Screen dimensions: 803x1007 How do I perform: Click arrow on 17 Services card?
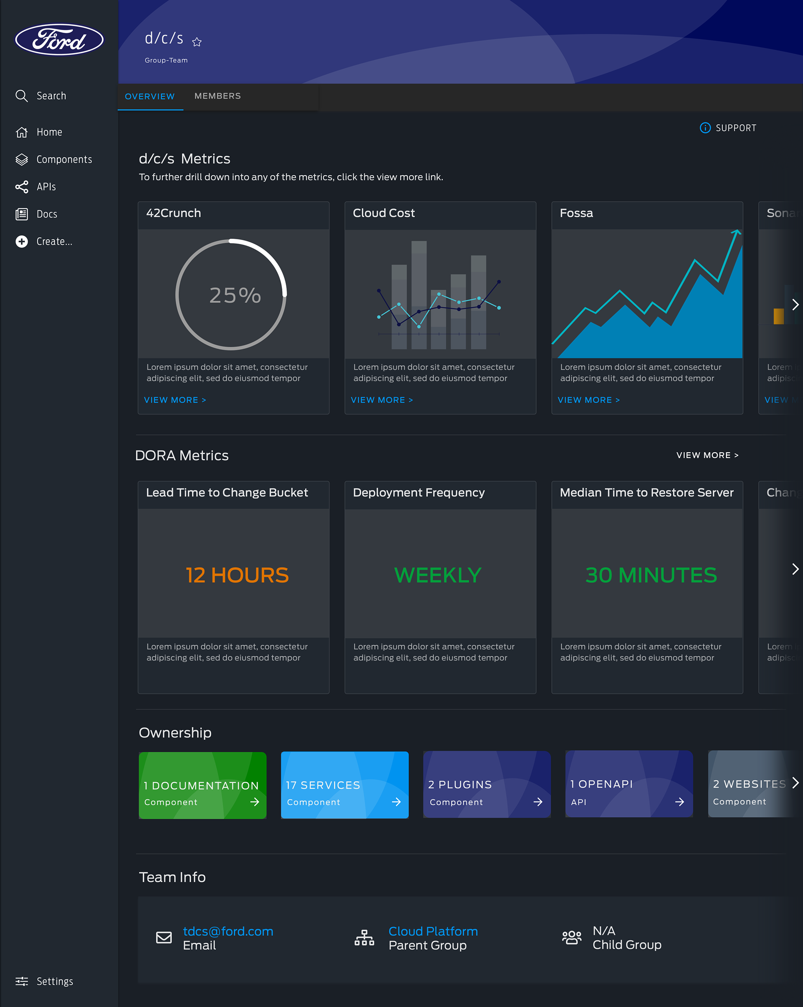[x=396, y=802]
